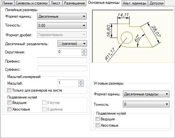The width and height of the screenshot is (175, 138).
Task: Open the Альт. единицы tab
Action: point(135,3)
